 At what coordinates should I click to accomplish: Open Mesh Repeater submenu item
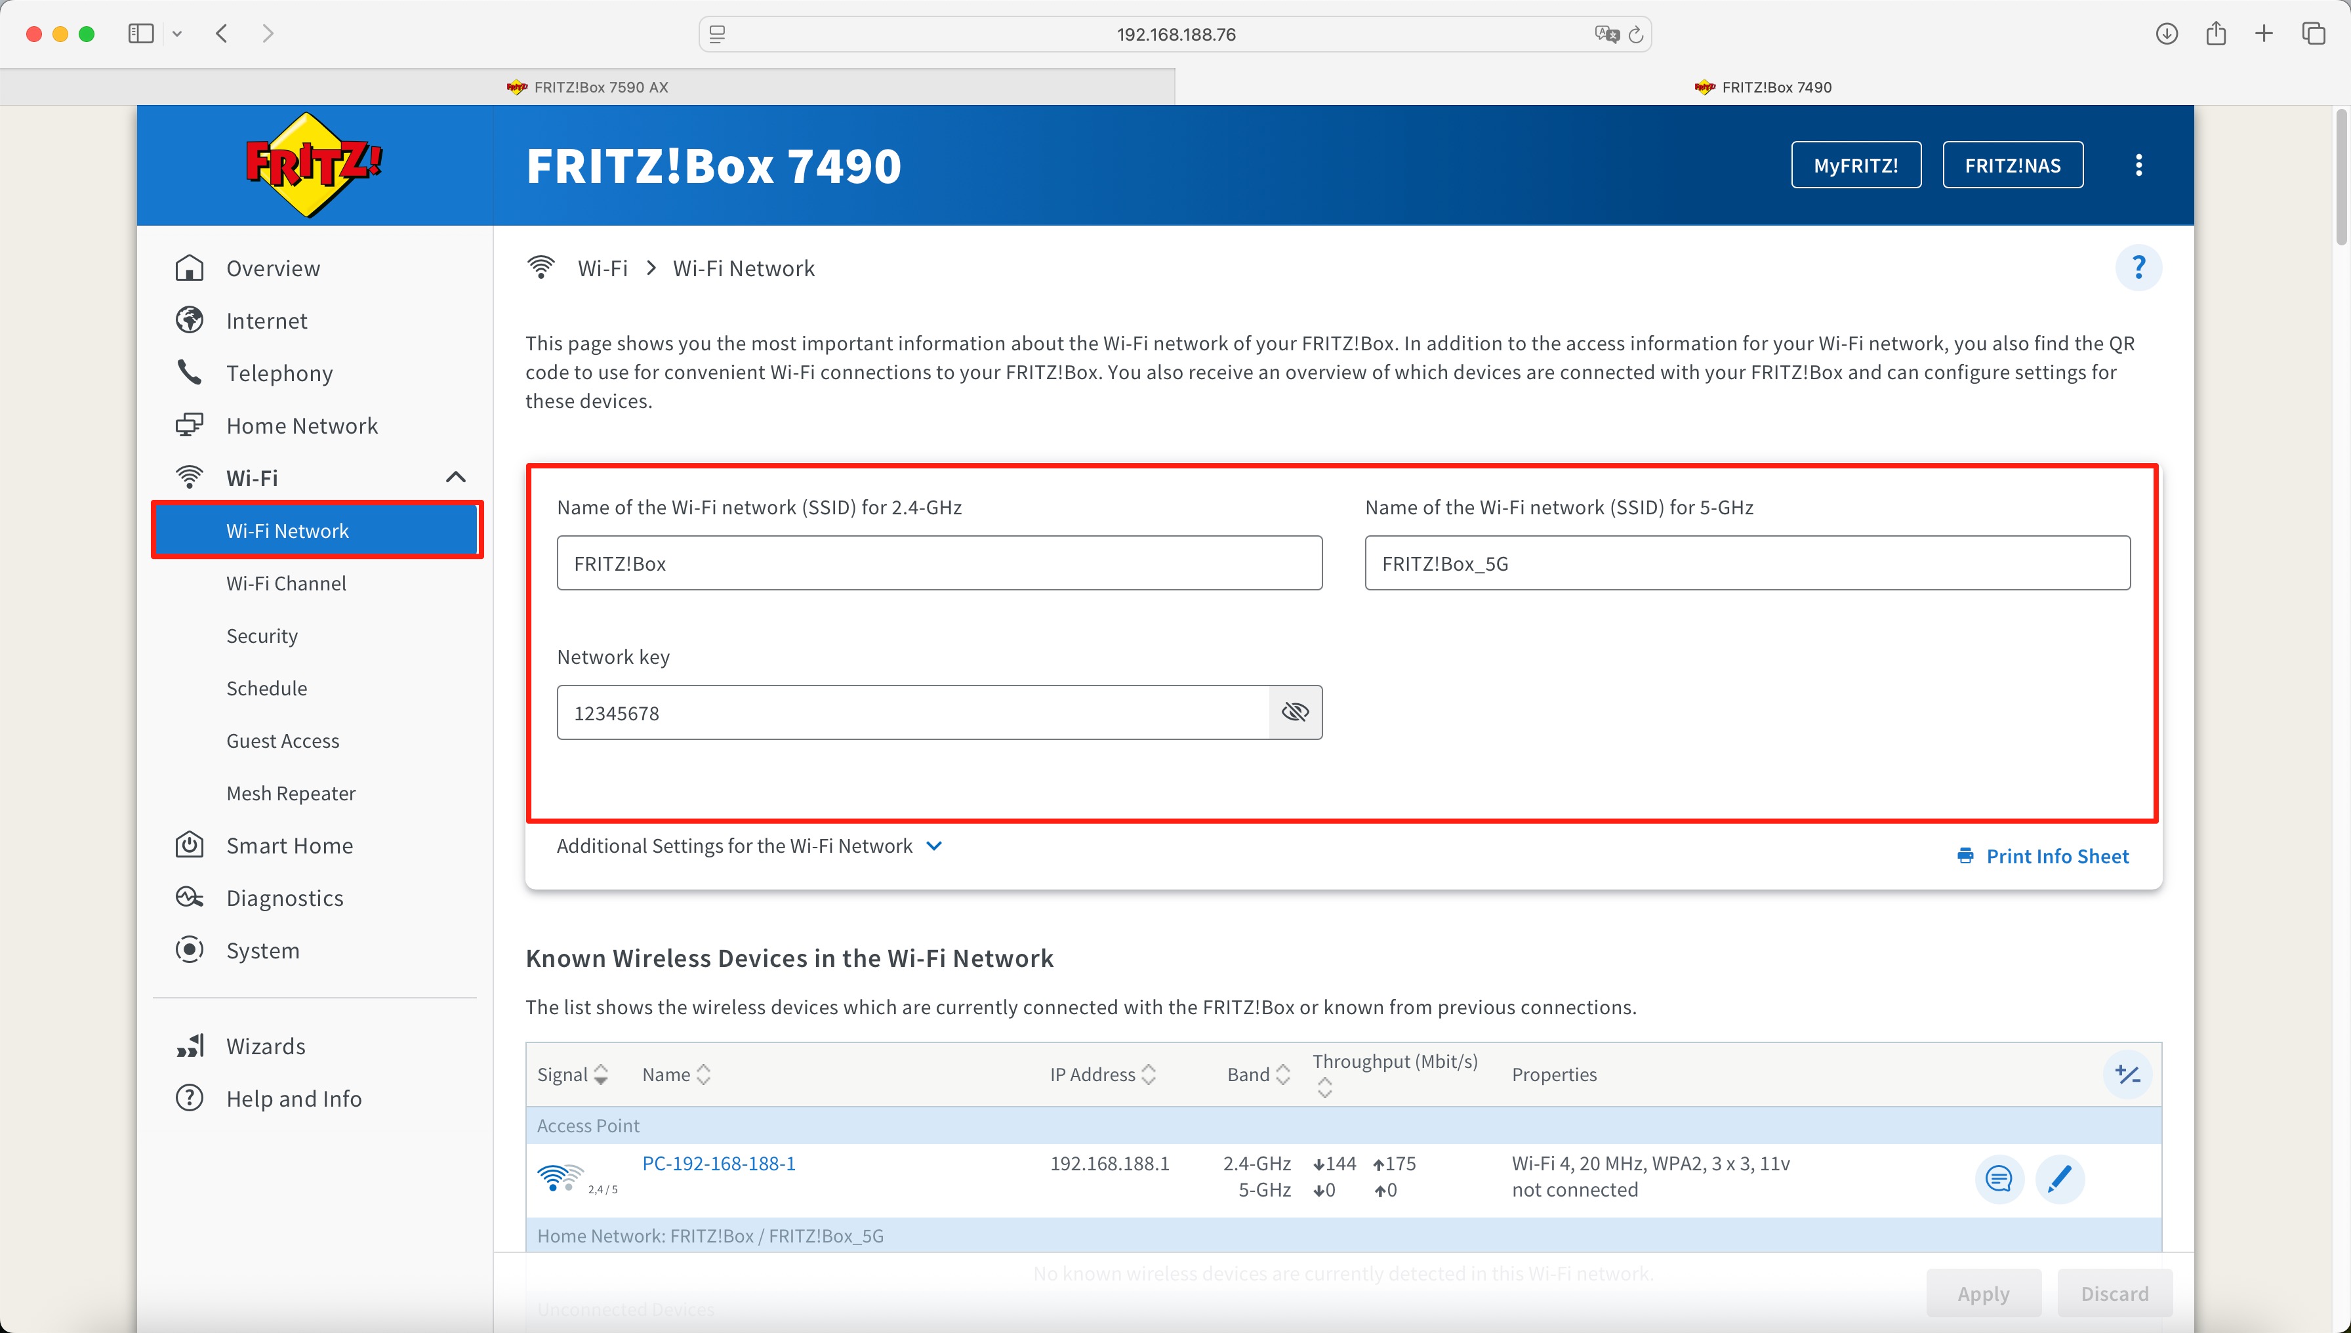[x=290, y=793]
